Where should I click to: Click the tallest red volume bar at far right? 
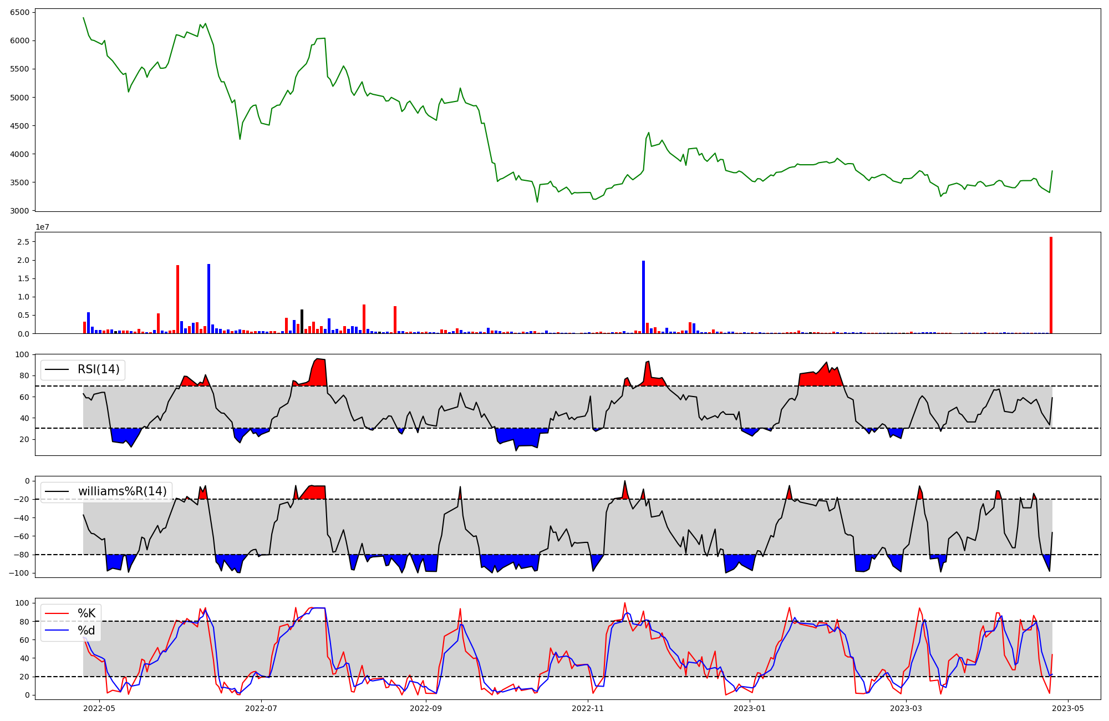(1051, 286)
